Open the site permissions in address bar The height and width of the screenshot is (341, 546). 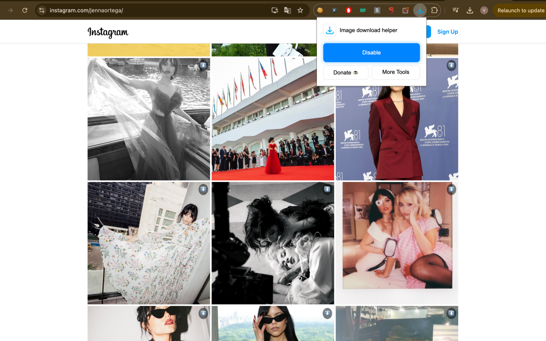pos(41,10)
